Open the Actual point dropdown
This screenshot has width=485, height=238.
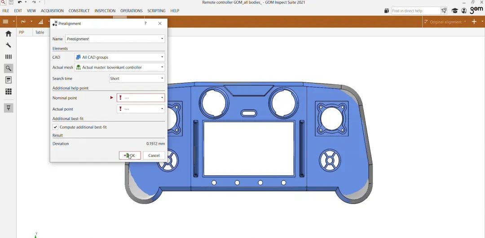[141, 109]
